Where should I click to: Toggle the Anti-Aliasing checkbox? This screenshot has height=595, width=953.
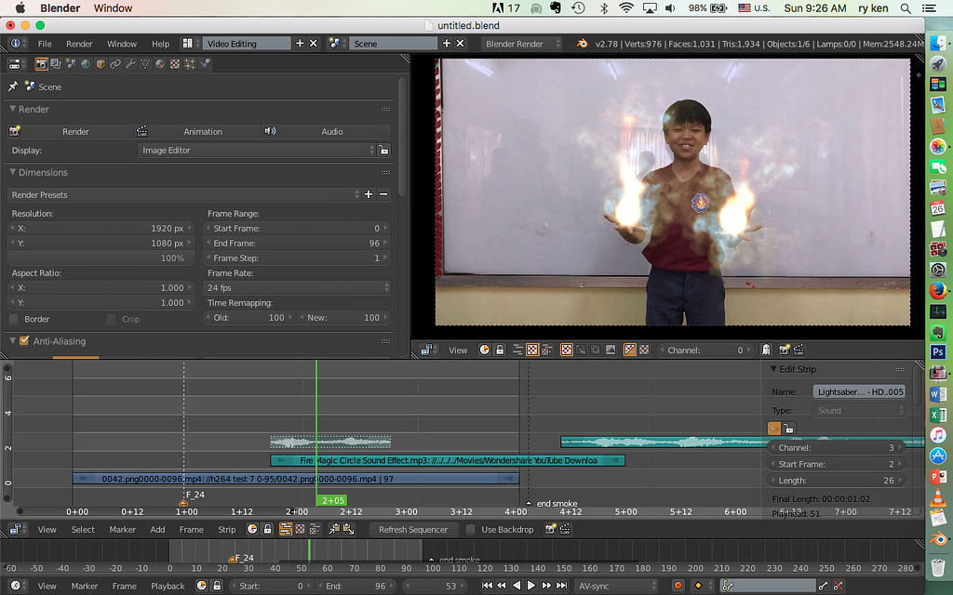coord(24,340)
